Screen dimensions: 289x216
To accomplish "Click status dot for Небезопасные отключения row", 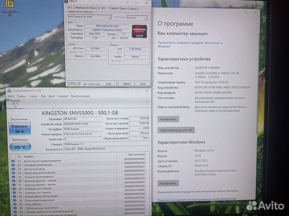I will [x=15, y=208].
